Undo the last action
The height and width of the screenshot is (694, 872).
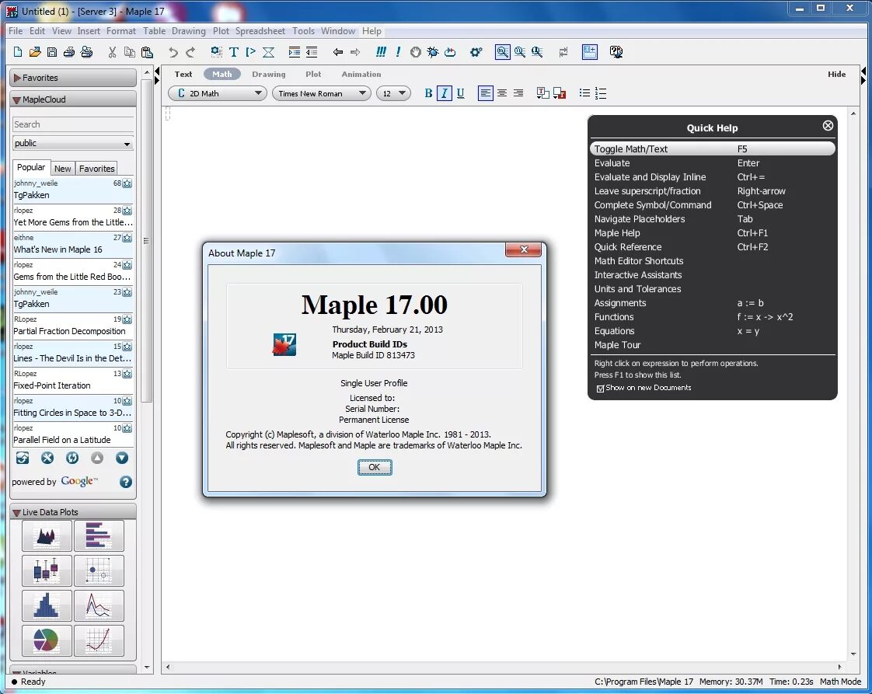point(173,52)
